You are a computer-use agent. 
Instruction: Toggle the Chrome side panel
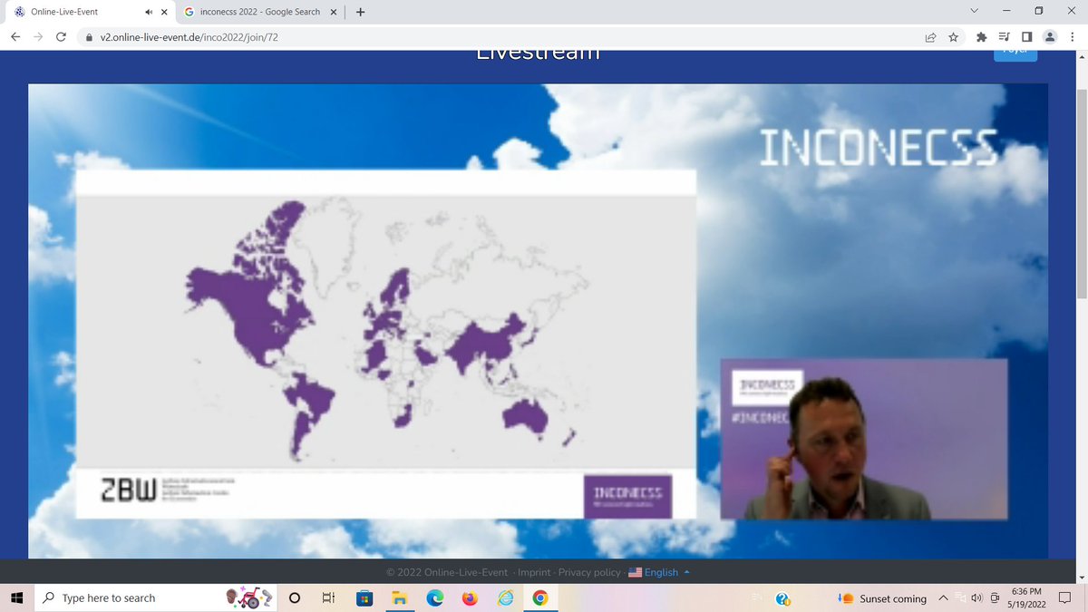1026,37
